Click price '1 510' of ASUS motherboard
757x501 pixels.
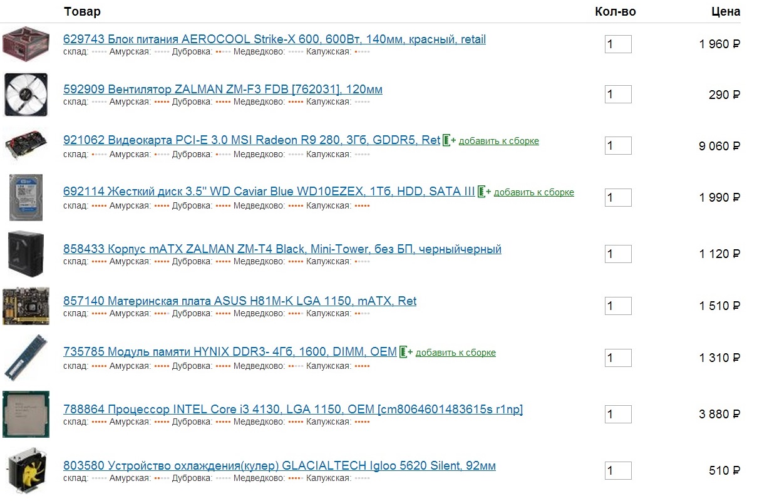point(719,306)
